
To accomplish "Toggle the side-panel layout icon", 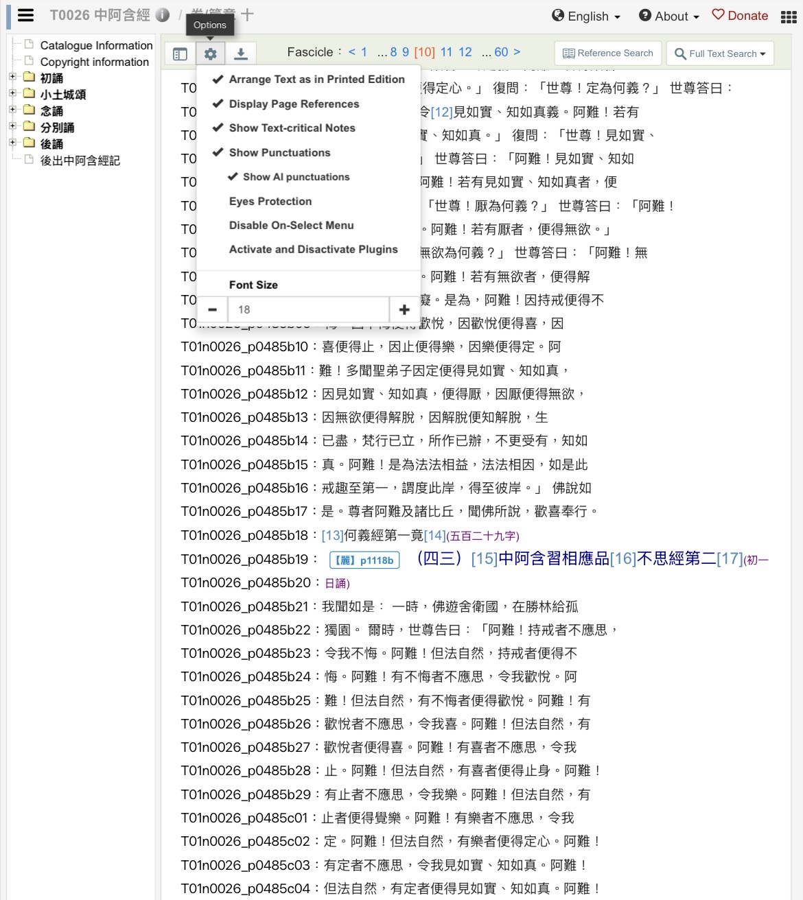I will pyautogui.click(x=180, y=54).
